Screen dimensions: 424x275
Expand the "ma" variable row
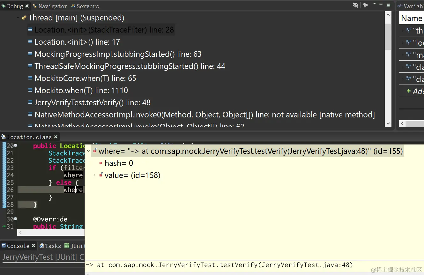click(403, 55)
